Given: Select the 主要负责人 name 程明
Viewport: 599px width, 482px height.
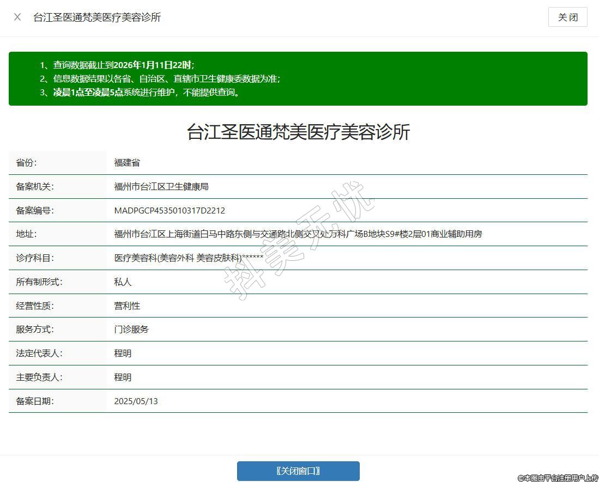Looking at the screenshot, I should (123, 377).
